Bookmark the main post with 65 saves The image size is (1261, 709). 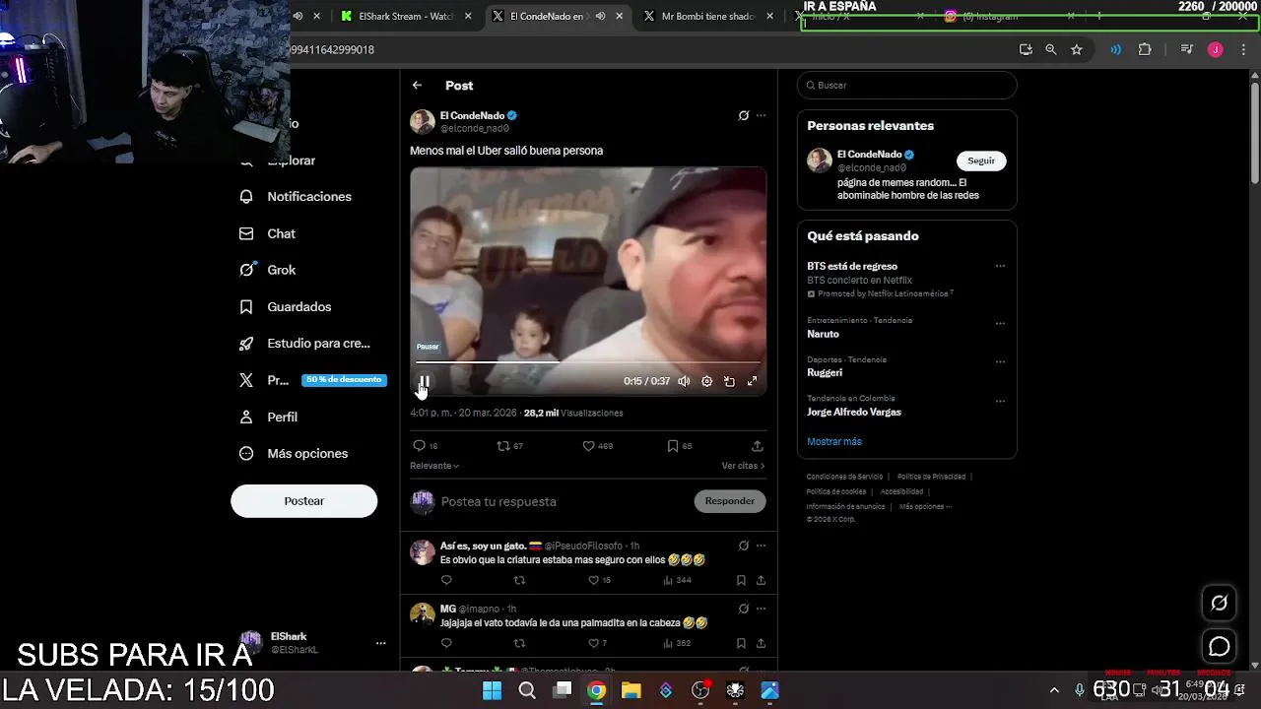[x=673, y=446]
